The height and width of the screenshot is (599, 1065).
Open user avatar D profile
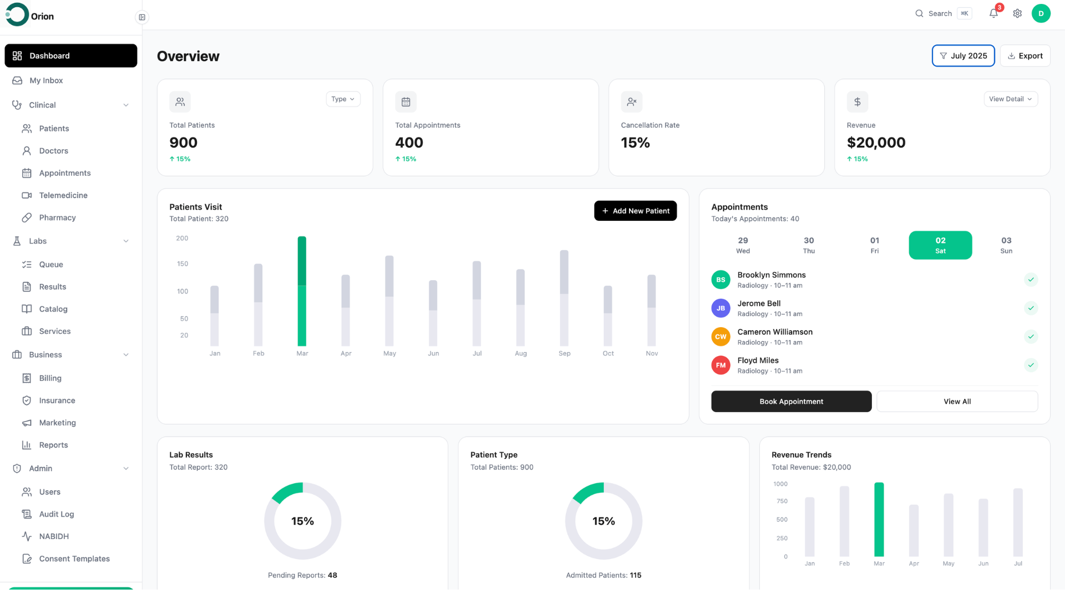point(1041,13)
